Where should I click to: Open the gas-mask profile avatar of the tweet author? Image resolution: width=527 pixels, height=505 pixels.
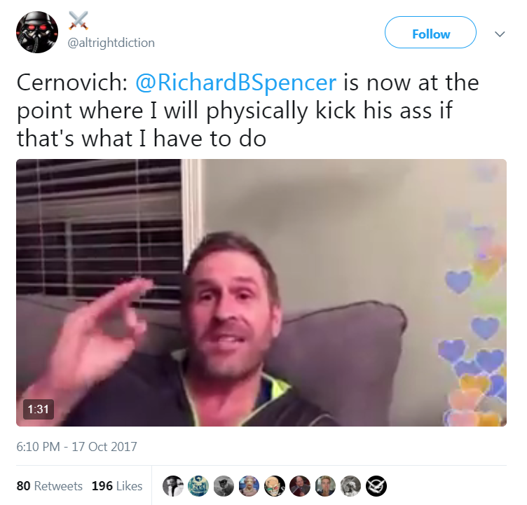pos(37,32)
